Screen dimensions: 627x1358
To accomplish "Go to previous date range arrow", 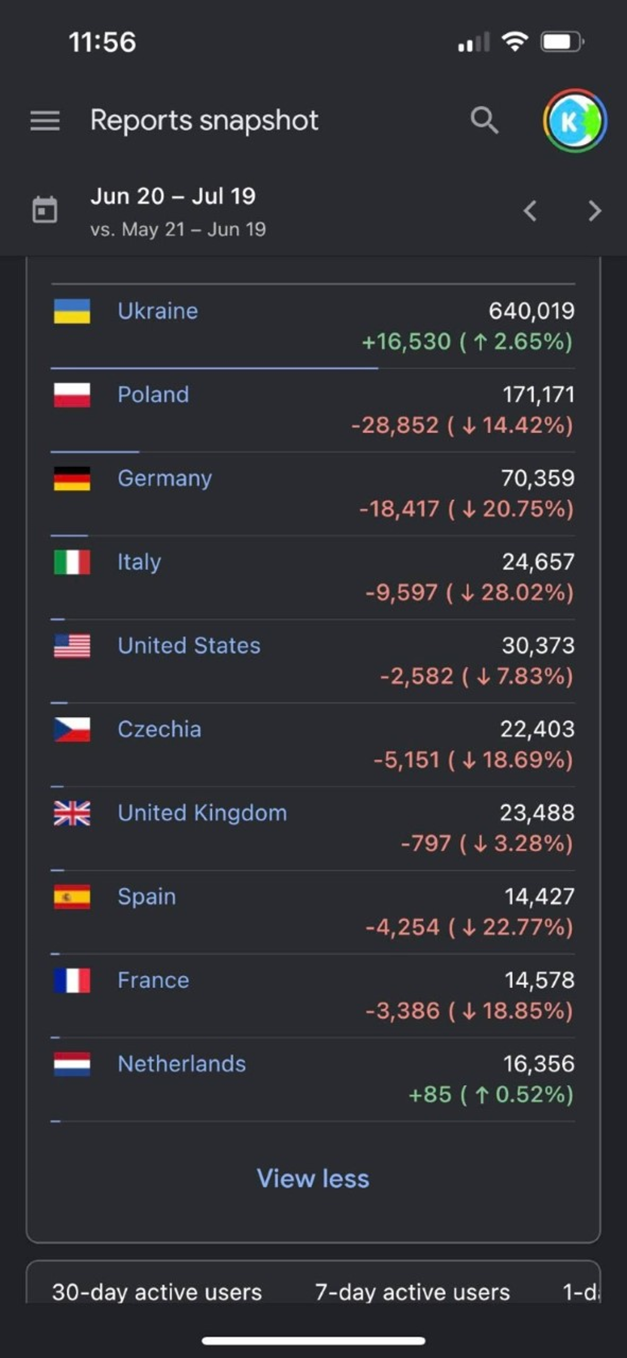I will point(530,211).
